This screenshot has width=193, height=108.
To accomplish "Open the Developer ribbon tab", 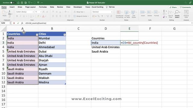I will click(x=78, y=7).
